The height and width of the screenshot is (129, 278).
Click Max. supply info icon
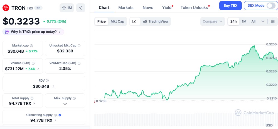[74, 98]
